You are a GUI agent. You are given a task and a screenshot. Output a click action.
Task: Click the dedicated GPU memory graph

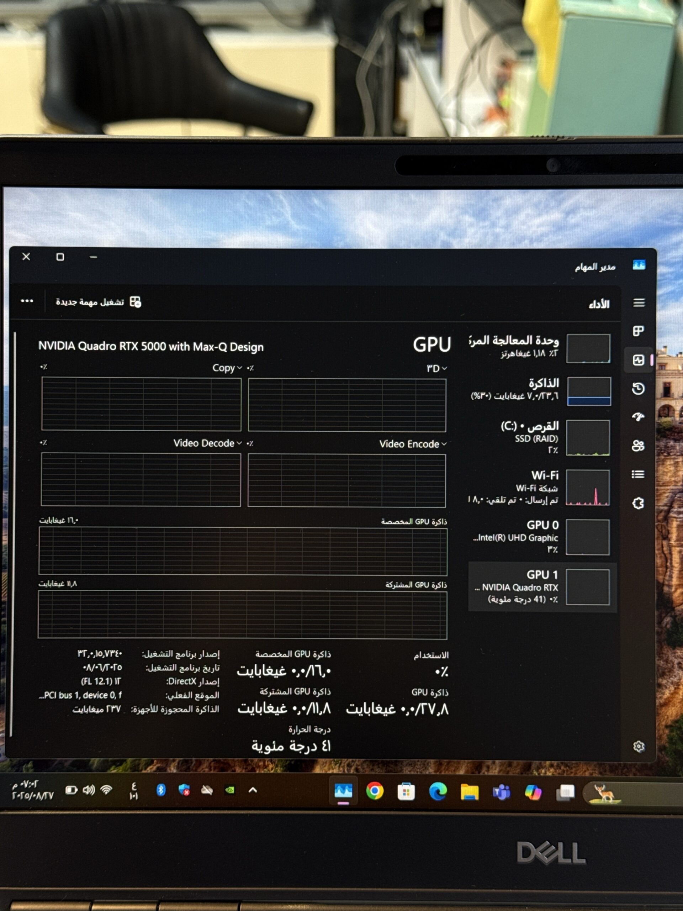point(243,551)
